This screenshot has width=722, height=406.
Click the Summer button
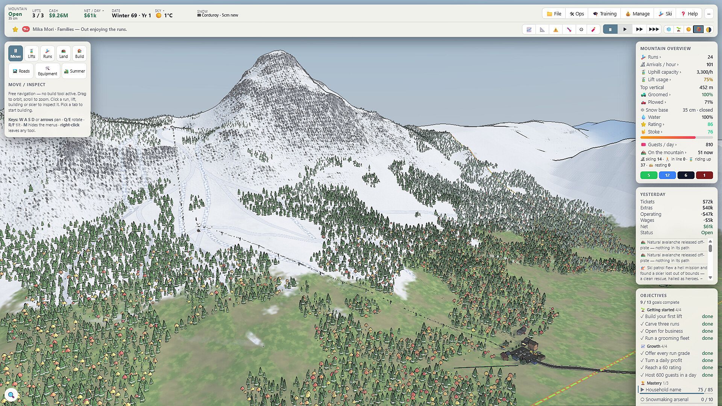pyautogui.click(x=74, y=71)
